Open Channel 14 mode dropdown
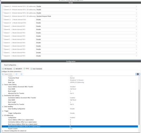Image resolution: width=141 pixels, height=133 pixels. pyautogui.click(x=87, y=9)
